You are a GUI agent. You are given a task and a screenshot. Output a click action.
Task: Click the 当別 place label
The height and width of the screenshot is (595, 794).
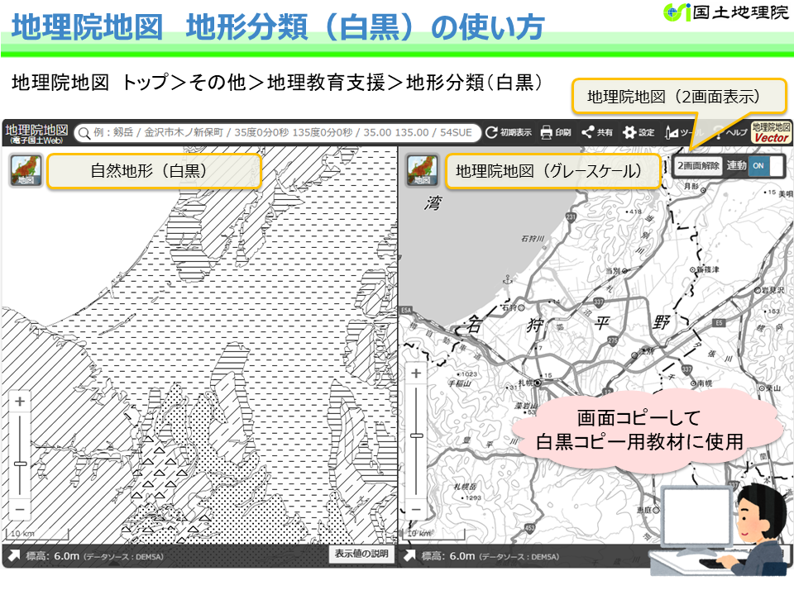point(613,271)
